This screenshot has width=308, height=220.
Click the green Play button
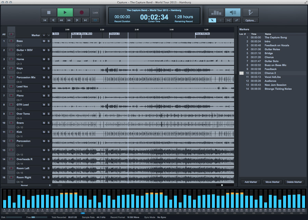(65, 13)
